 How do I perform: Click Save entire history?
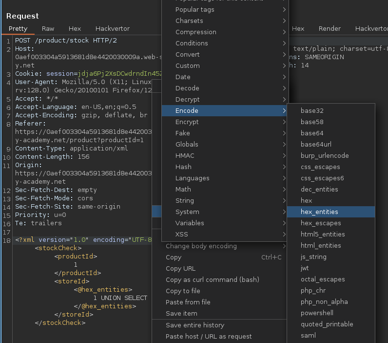tap(195, 325)
